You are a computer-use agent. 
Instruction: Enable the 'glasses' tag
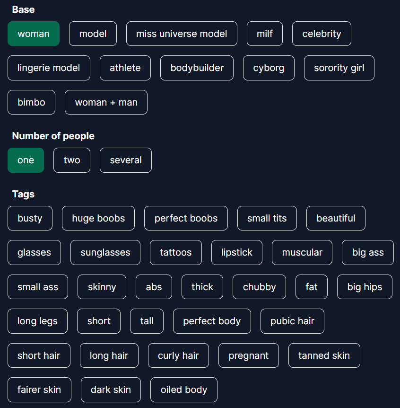click(34, 252)
